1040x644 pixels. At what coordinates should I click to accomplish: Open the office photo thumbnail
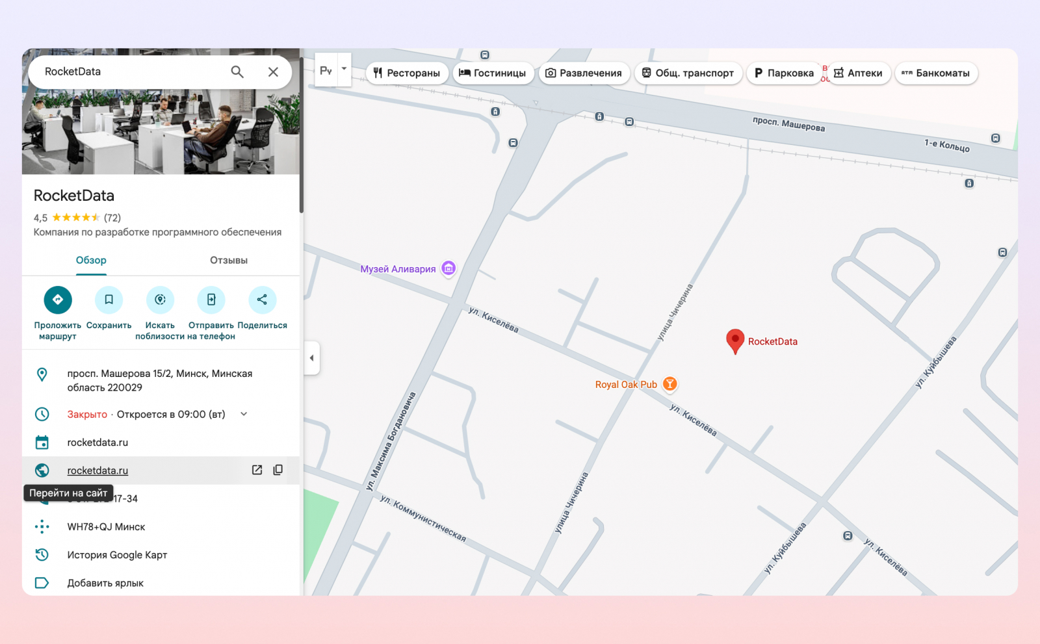[x=161, y=131]
